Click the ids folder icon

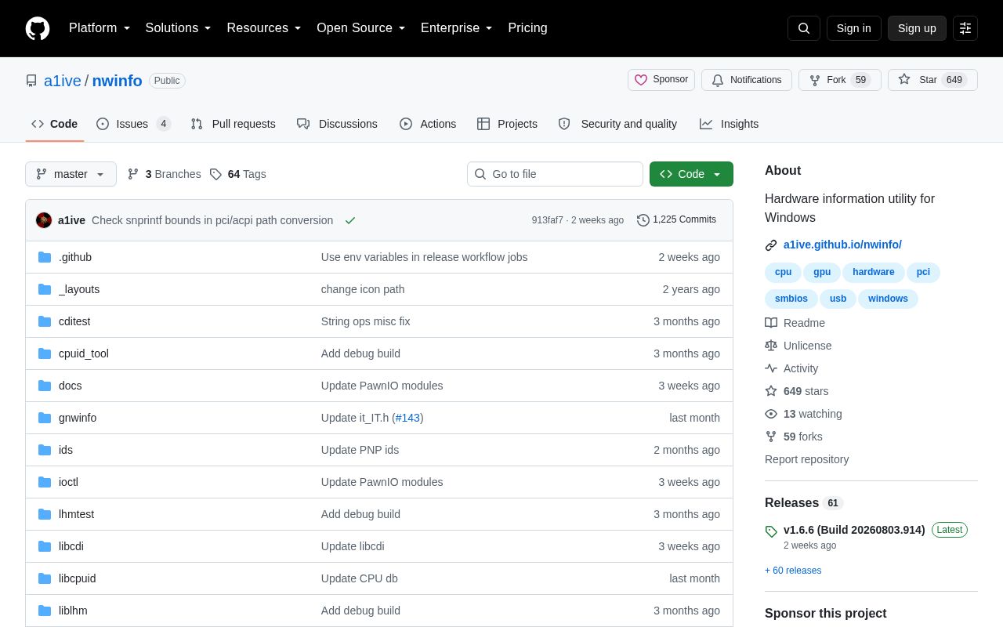[45, 450]
